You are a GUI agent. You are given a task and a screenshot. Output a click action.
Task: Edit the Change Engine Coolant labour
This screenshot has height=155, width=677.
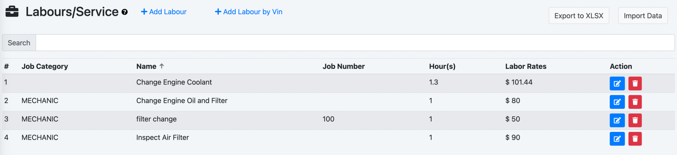tap(617, 83)
